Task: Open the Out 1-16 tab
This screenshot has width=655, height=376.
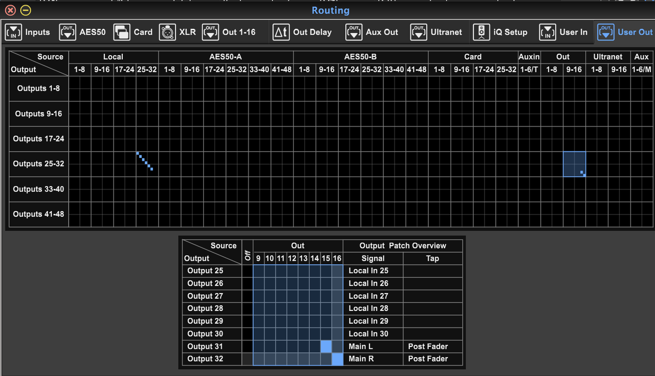Action: click(x=229, y=32)
